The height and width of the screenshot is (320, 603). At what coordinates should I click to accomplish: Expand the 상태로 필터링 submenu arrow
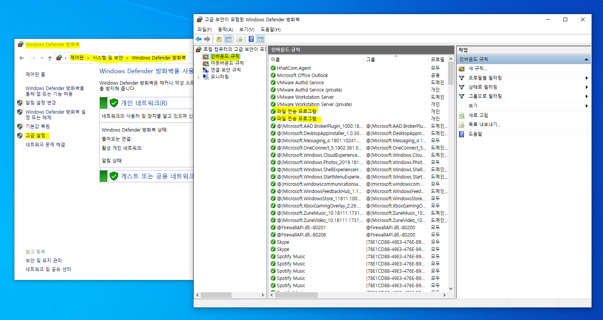pyautogui.click(x=587, y=87)
